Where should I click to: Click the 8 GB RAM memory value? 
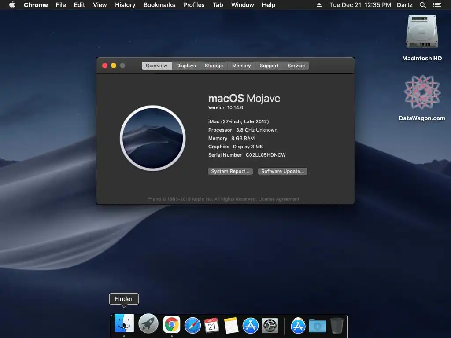243,138
